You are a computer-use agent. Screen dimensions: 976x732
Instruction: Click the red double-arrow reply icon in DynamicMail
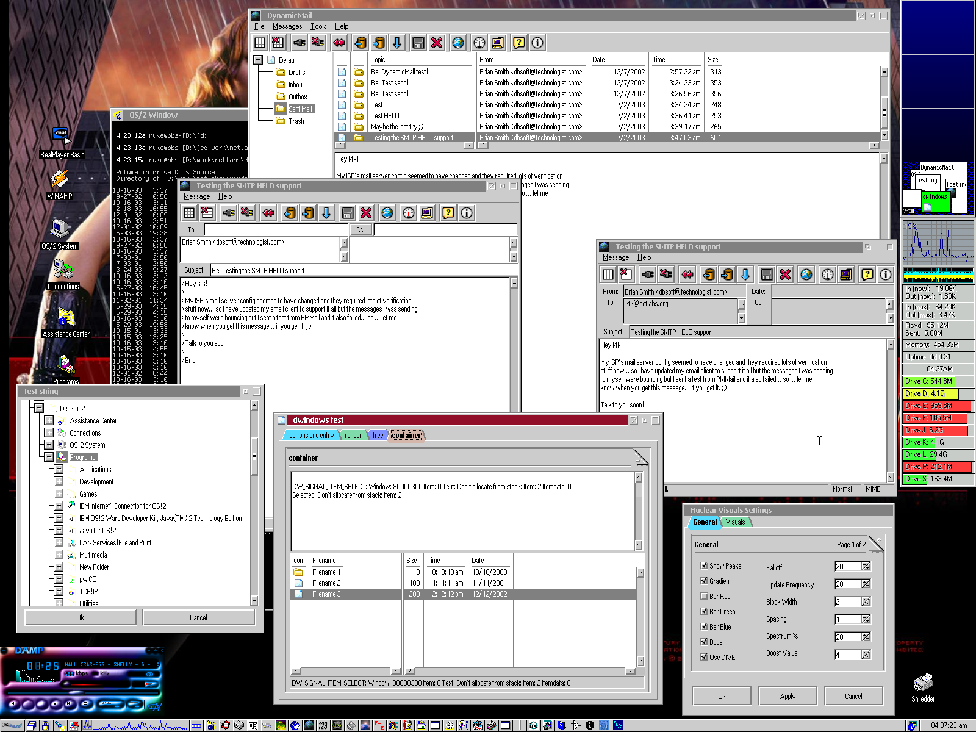click(339, 43)
